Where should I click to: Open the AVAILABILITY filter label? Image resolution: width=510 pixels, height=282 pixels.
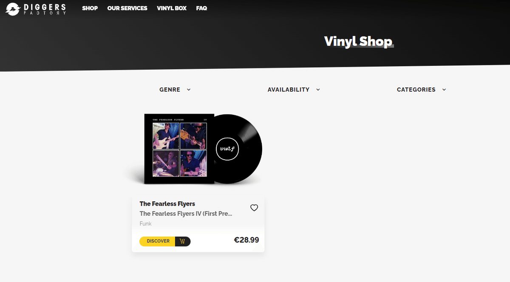tap(288, 90)
